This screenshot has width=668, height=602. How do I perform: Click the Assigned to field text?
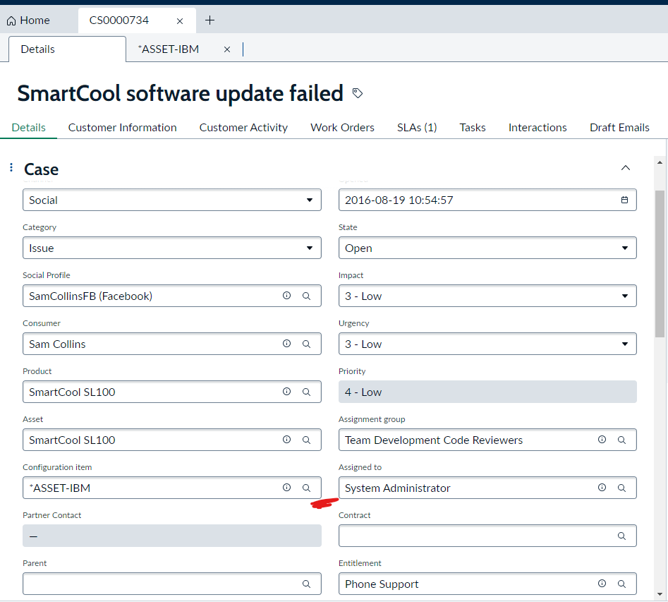pos(397,488)
